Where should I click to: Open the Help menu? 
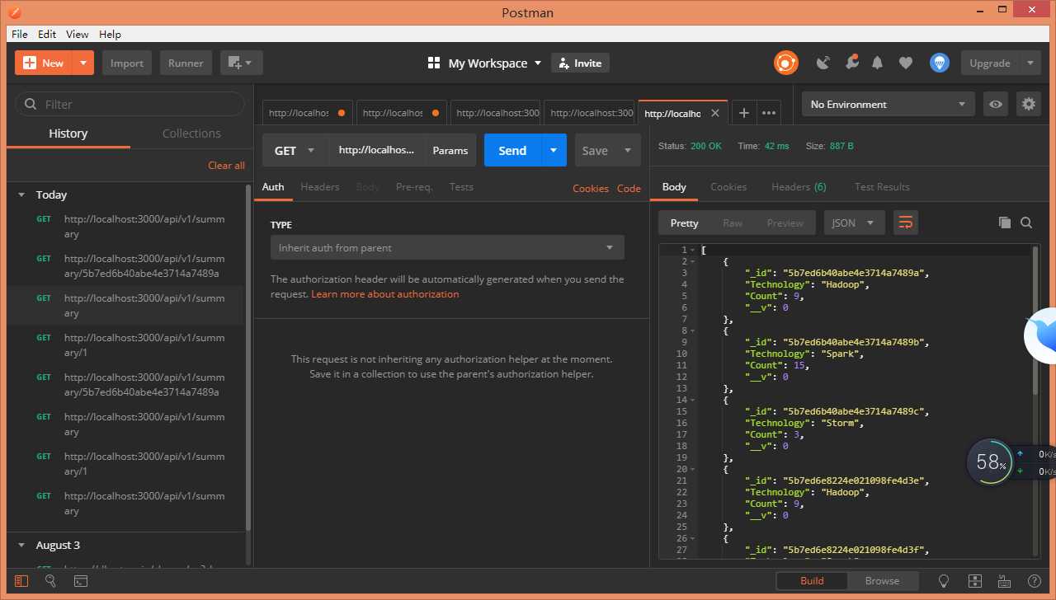pyautogui.click(x=110, y=34)
